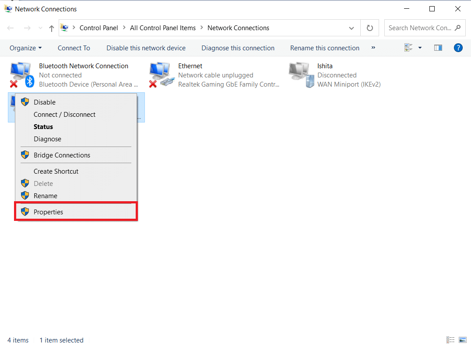Click the 'WAN Miniport (IKEv2)' text
The height and width of the screenshot is (346, 471).
(349, 84)
